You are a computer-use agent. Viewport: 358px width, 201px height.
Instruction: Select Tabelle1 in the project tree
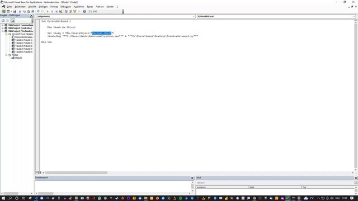[x=23, y=40]
